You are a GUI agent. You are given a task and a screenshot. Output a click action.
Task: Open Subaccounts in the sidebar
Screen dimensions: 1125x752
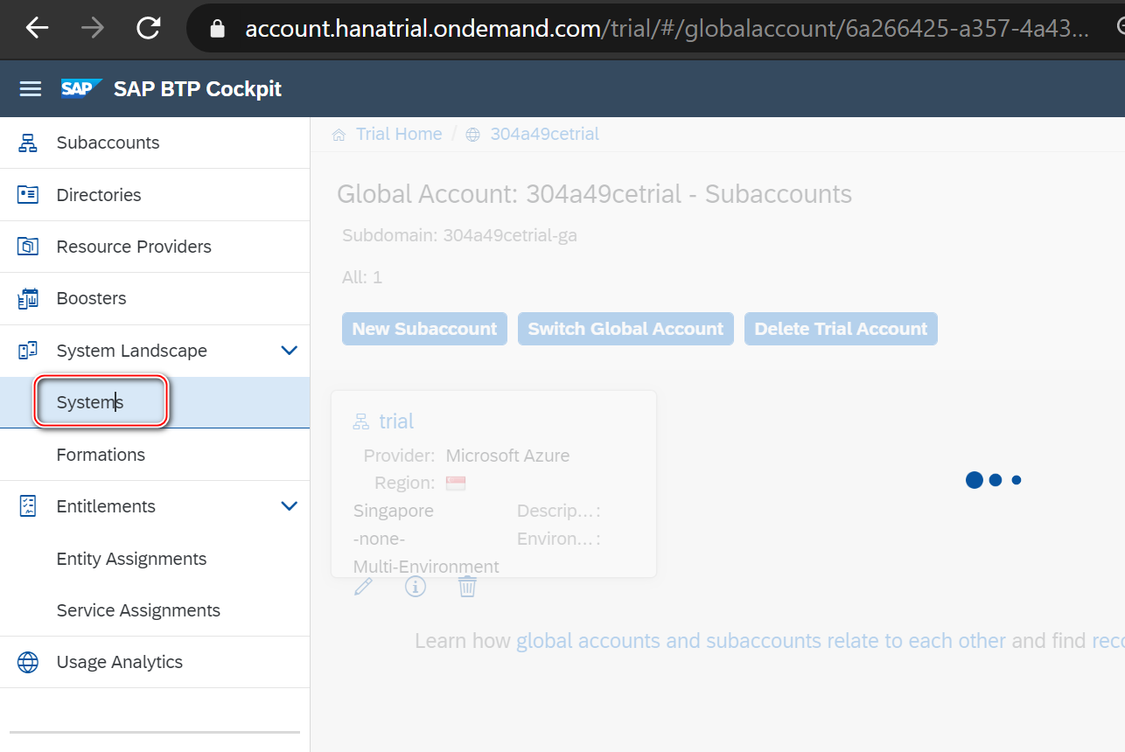pyautogui.click(x=155, y=143)
